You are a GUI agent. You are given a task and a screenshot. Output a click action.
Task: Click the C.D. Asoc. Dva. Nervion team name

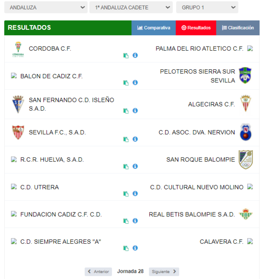(x=197, y=133)
